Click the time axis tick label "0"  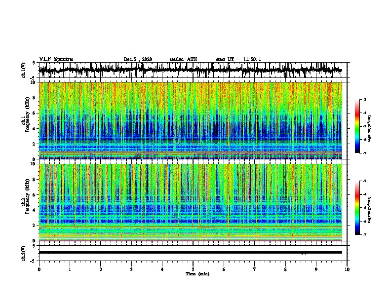[x=39, y=269]
